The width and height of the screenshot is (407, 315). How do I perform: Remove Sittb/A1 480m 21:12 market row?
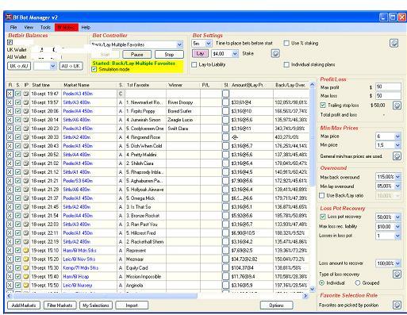pos(10,172)
